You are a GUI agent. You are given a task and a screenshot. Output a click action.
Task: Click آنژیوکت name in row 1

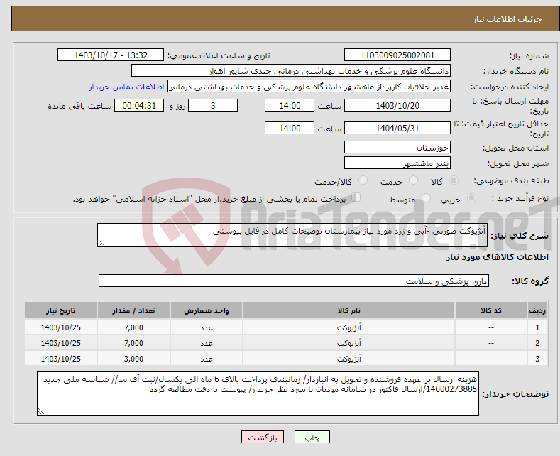click(348, 327)
